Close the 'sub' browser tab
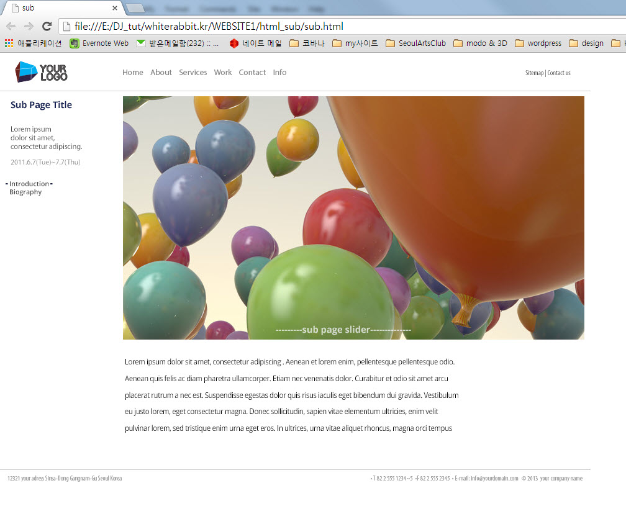Image resolution: width=626 pixels, height=519 pixels. point(115,8)
